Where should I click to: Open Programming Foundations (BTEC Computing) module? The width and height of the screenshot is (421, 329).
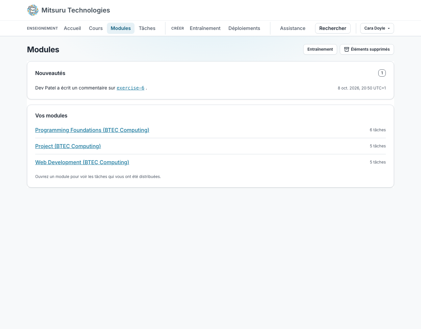coord(92,130)
